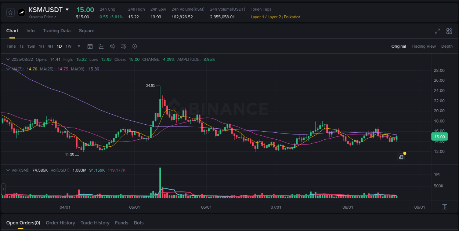
Task: Click the green 15.00 price label
Action: (439, 136)
